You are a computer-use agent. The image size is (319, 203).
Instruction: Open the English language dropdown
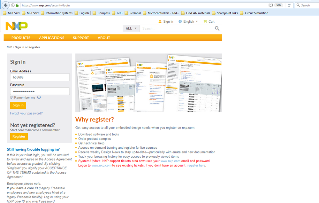pyautogui.click(x=188, y=22)
